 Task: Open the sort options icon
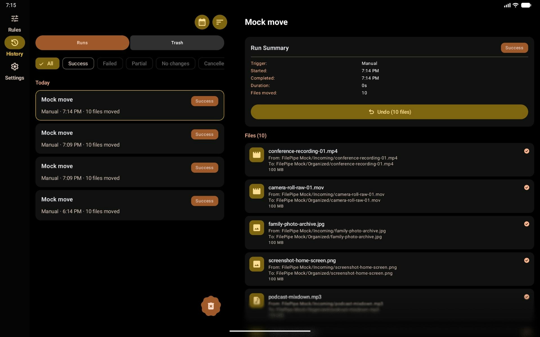(x=220, y=22)
